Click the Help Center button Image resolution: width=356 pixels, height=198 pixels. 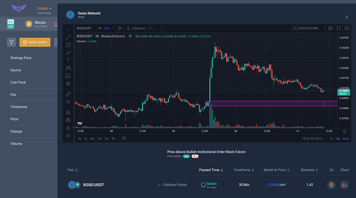point(35,42)
